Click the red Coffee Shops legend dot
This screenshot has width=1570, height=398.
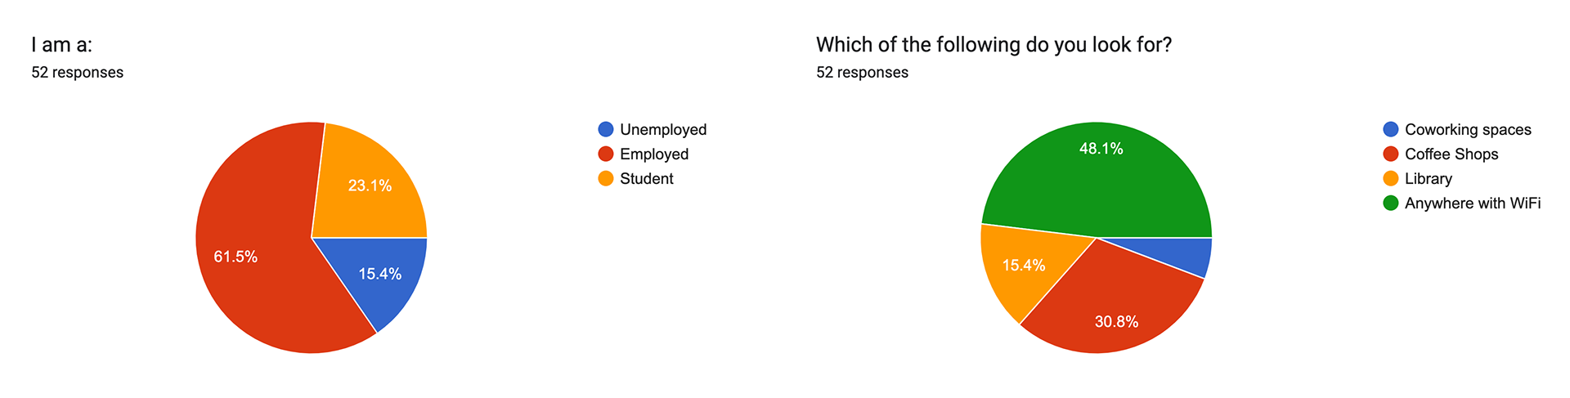[x=1391, y=154]
